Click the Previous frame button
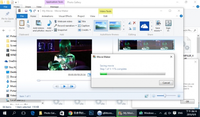Image resolution: width=200 pixels, height=117 pixels. pyautogui.click(x=57, y=86)
